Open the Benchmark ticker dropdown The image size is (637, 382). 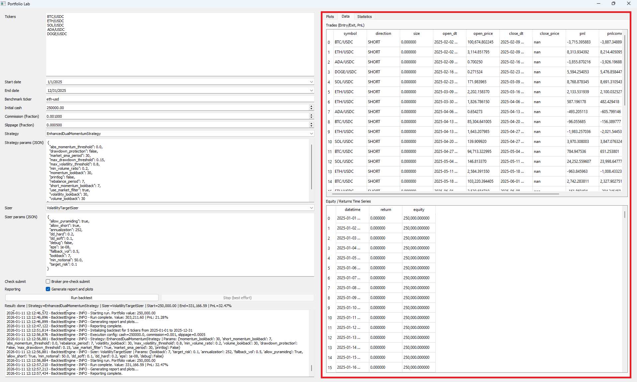[311, 99]
